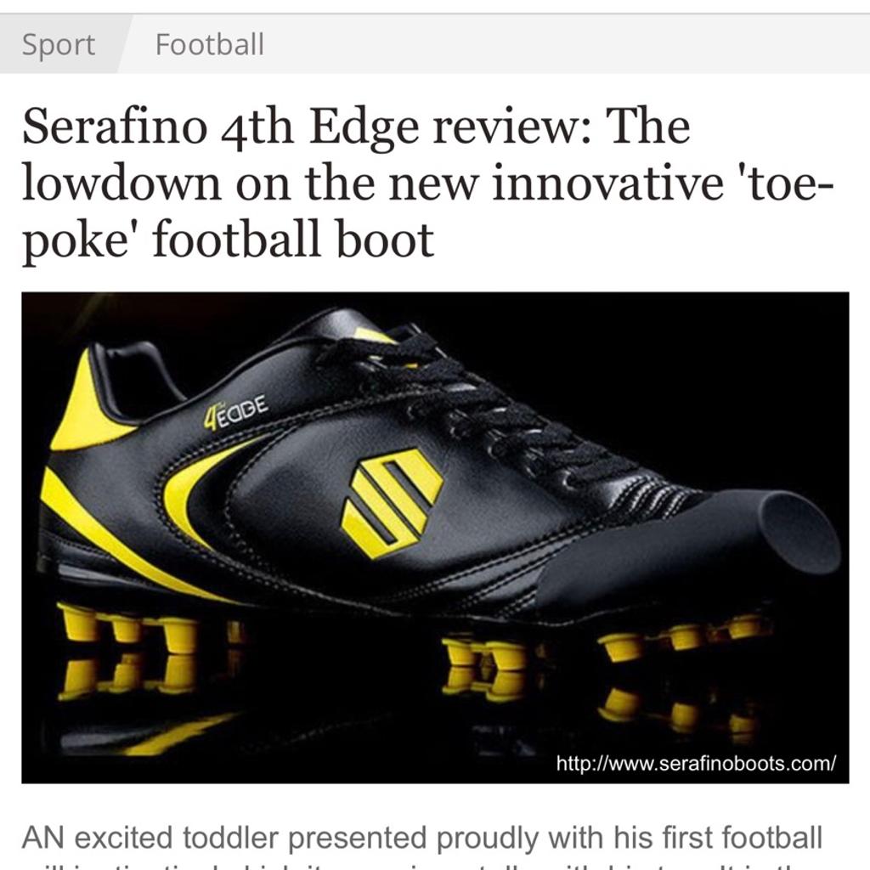Screen dimensions: 870x870
Task: Click the slanted divider between Sport and Football
Action: tap(125, 44)
